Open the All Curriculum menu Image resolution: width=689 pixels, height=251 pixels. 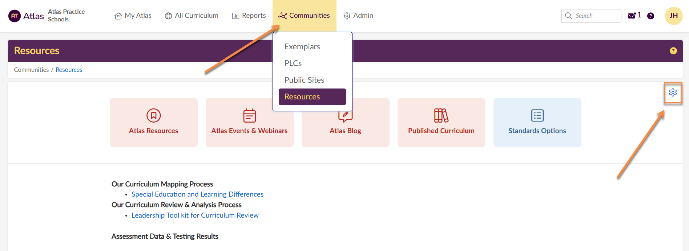coord(192,16)
